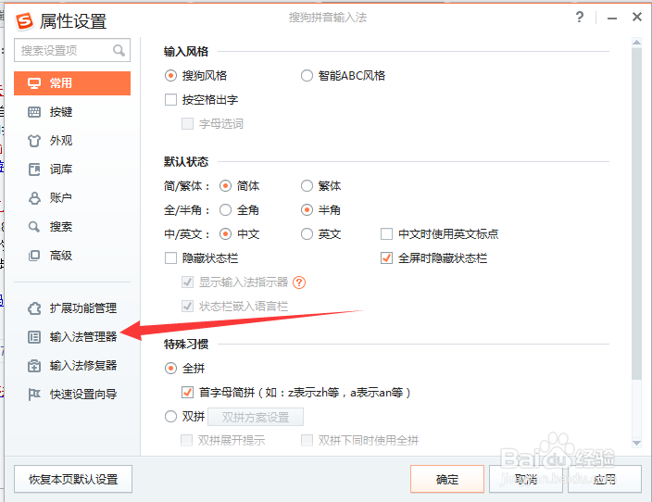Select the 全拼 radio button
The width and height of the screenshot is (652, 502).
point(170,369)
